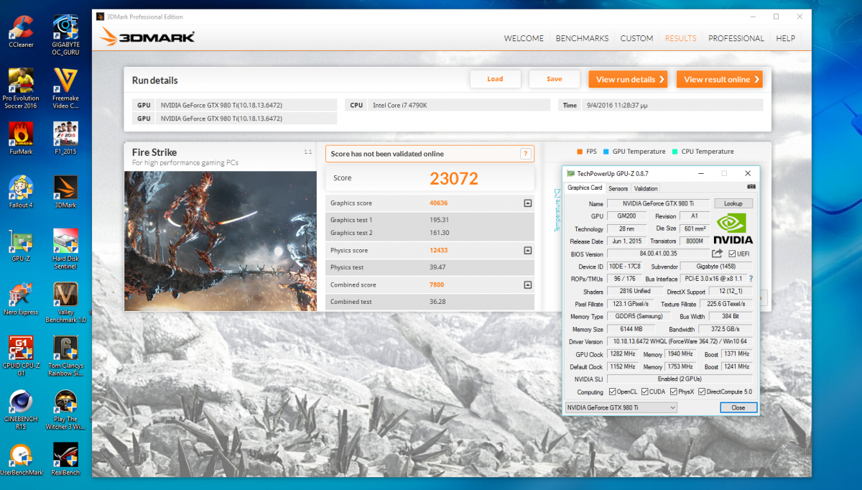Screen dimensions: 862x490
Task: Select the Graphics Card tab in GPU-Z
Action: (585, 188)
